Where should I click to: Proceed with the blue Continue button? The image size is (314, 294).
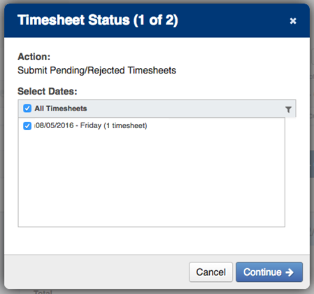click(x=269, y=272)
